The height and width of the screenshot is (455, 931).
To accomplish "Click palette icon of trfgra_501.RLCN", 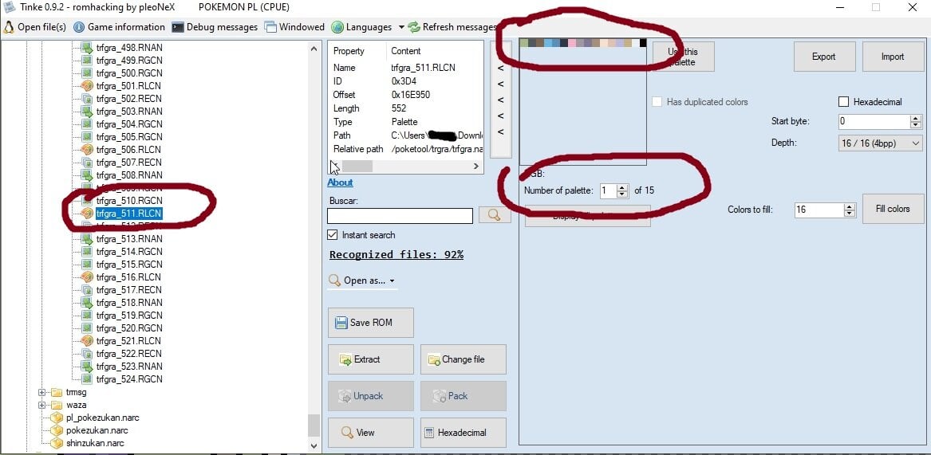I will click(x=87, y=85).
